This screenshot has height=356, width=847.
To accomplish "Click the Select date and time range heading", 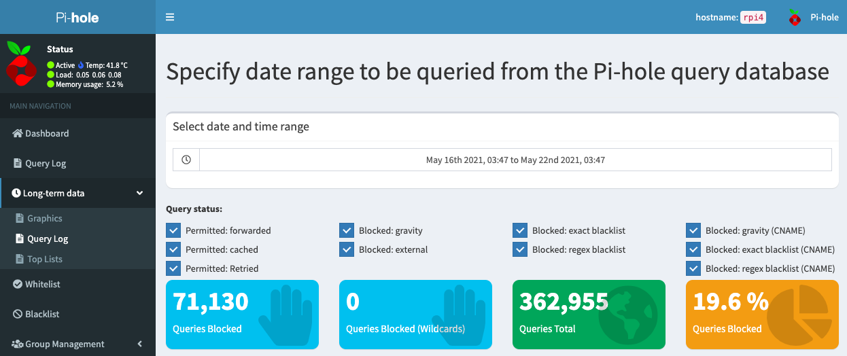I will pos(241,126).
